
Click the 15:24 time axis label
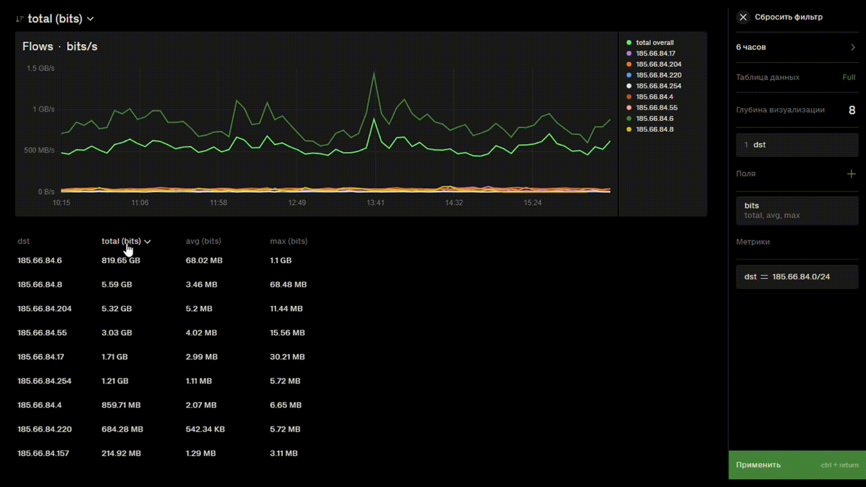[532, 203]
